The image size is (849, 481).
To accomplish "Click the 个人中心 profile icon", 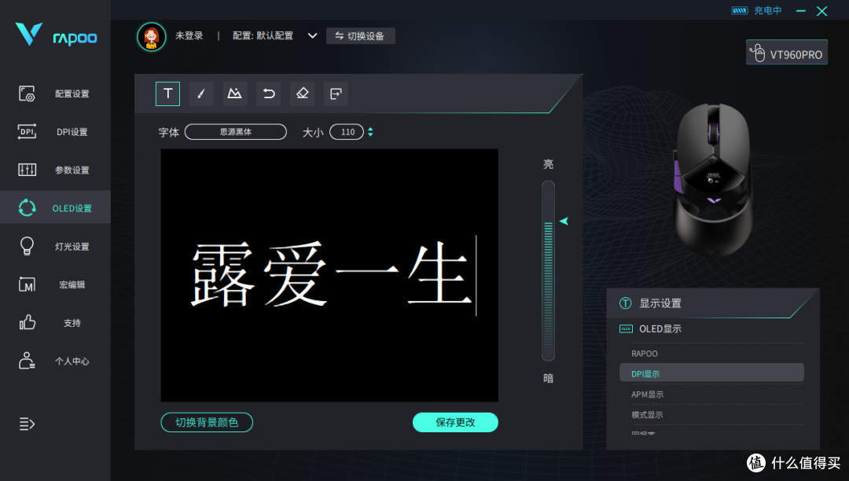I will click(x=27, y=361).
